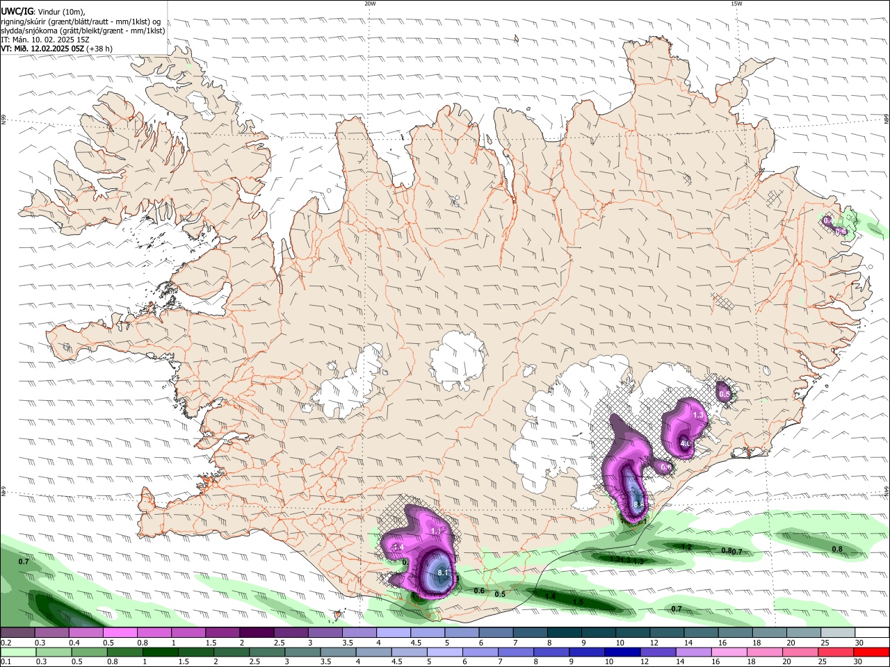Pick upper legend pink swatch between 0.5 and 0.8
The width and height of the screenshot is (890, 667).
pos(120,633)
